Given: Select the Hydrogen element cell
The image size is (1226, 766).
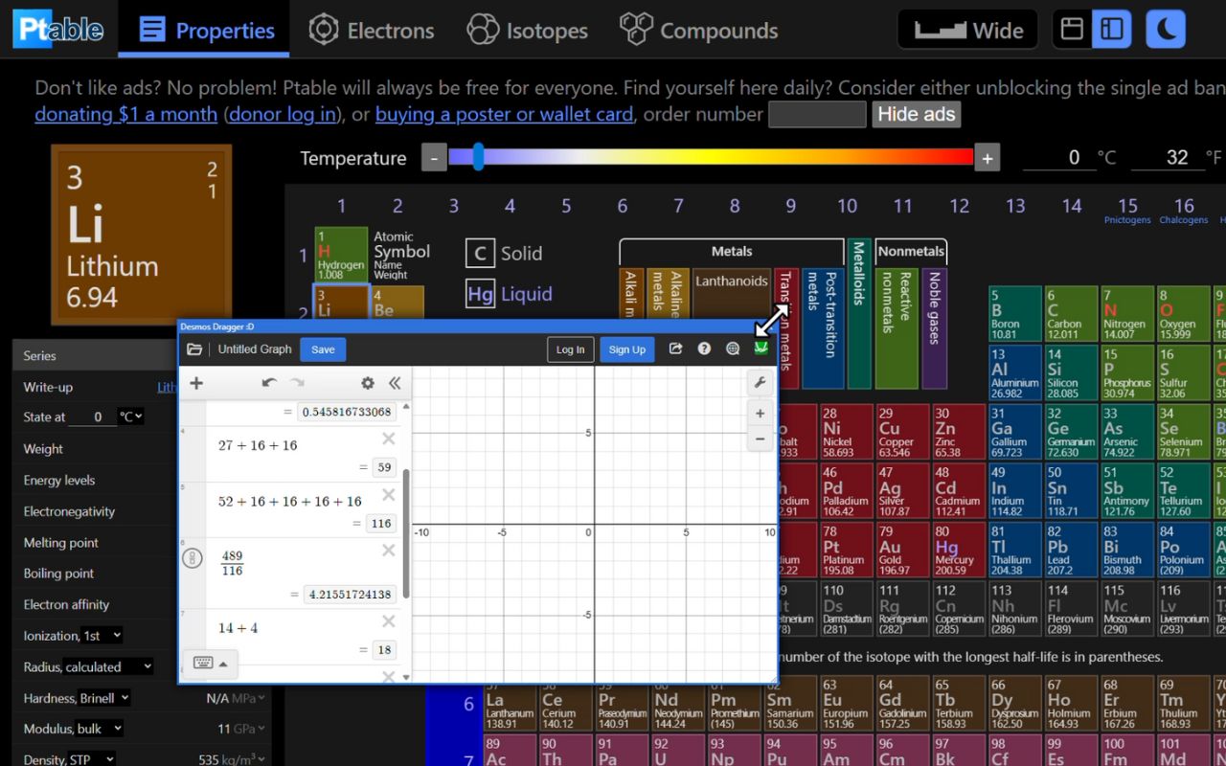Looking at the screenshot, I should pyautogui.click(x=341, y=255).
